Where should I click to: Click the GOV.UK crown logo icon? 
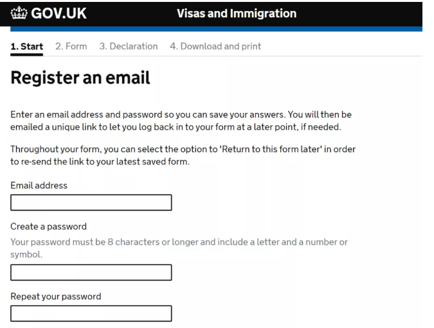tap(19, 13)
